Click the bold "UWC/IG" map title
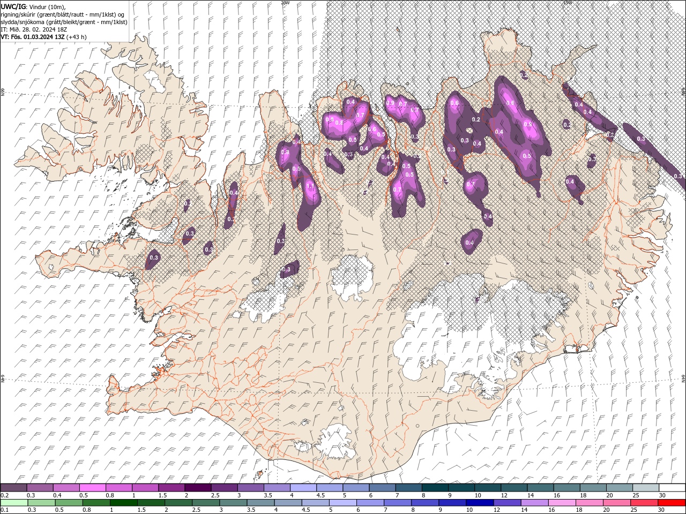The height and width of the screenshot is (514, 686). pos(13,6)
